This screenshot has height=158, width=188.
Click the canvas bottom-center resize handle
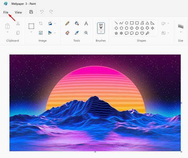[x=95, y=152]
